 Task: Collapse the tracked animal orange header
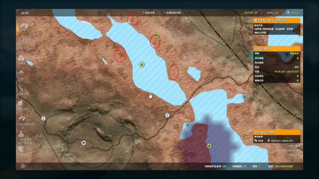(x=276, y=49)
